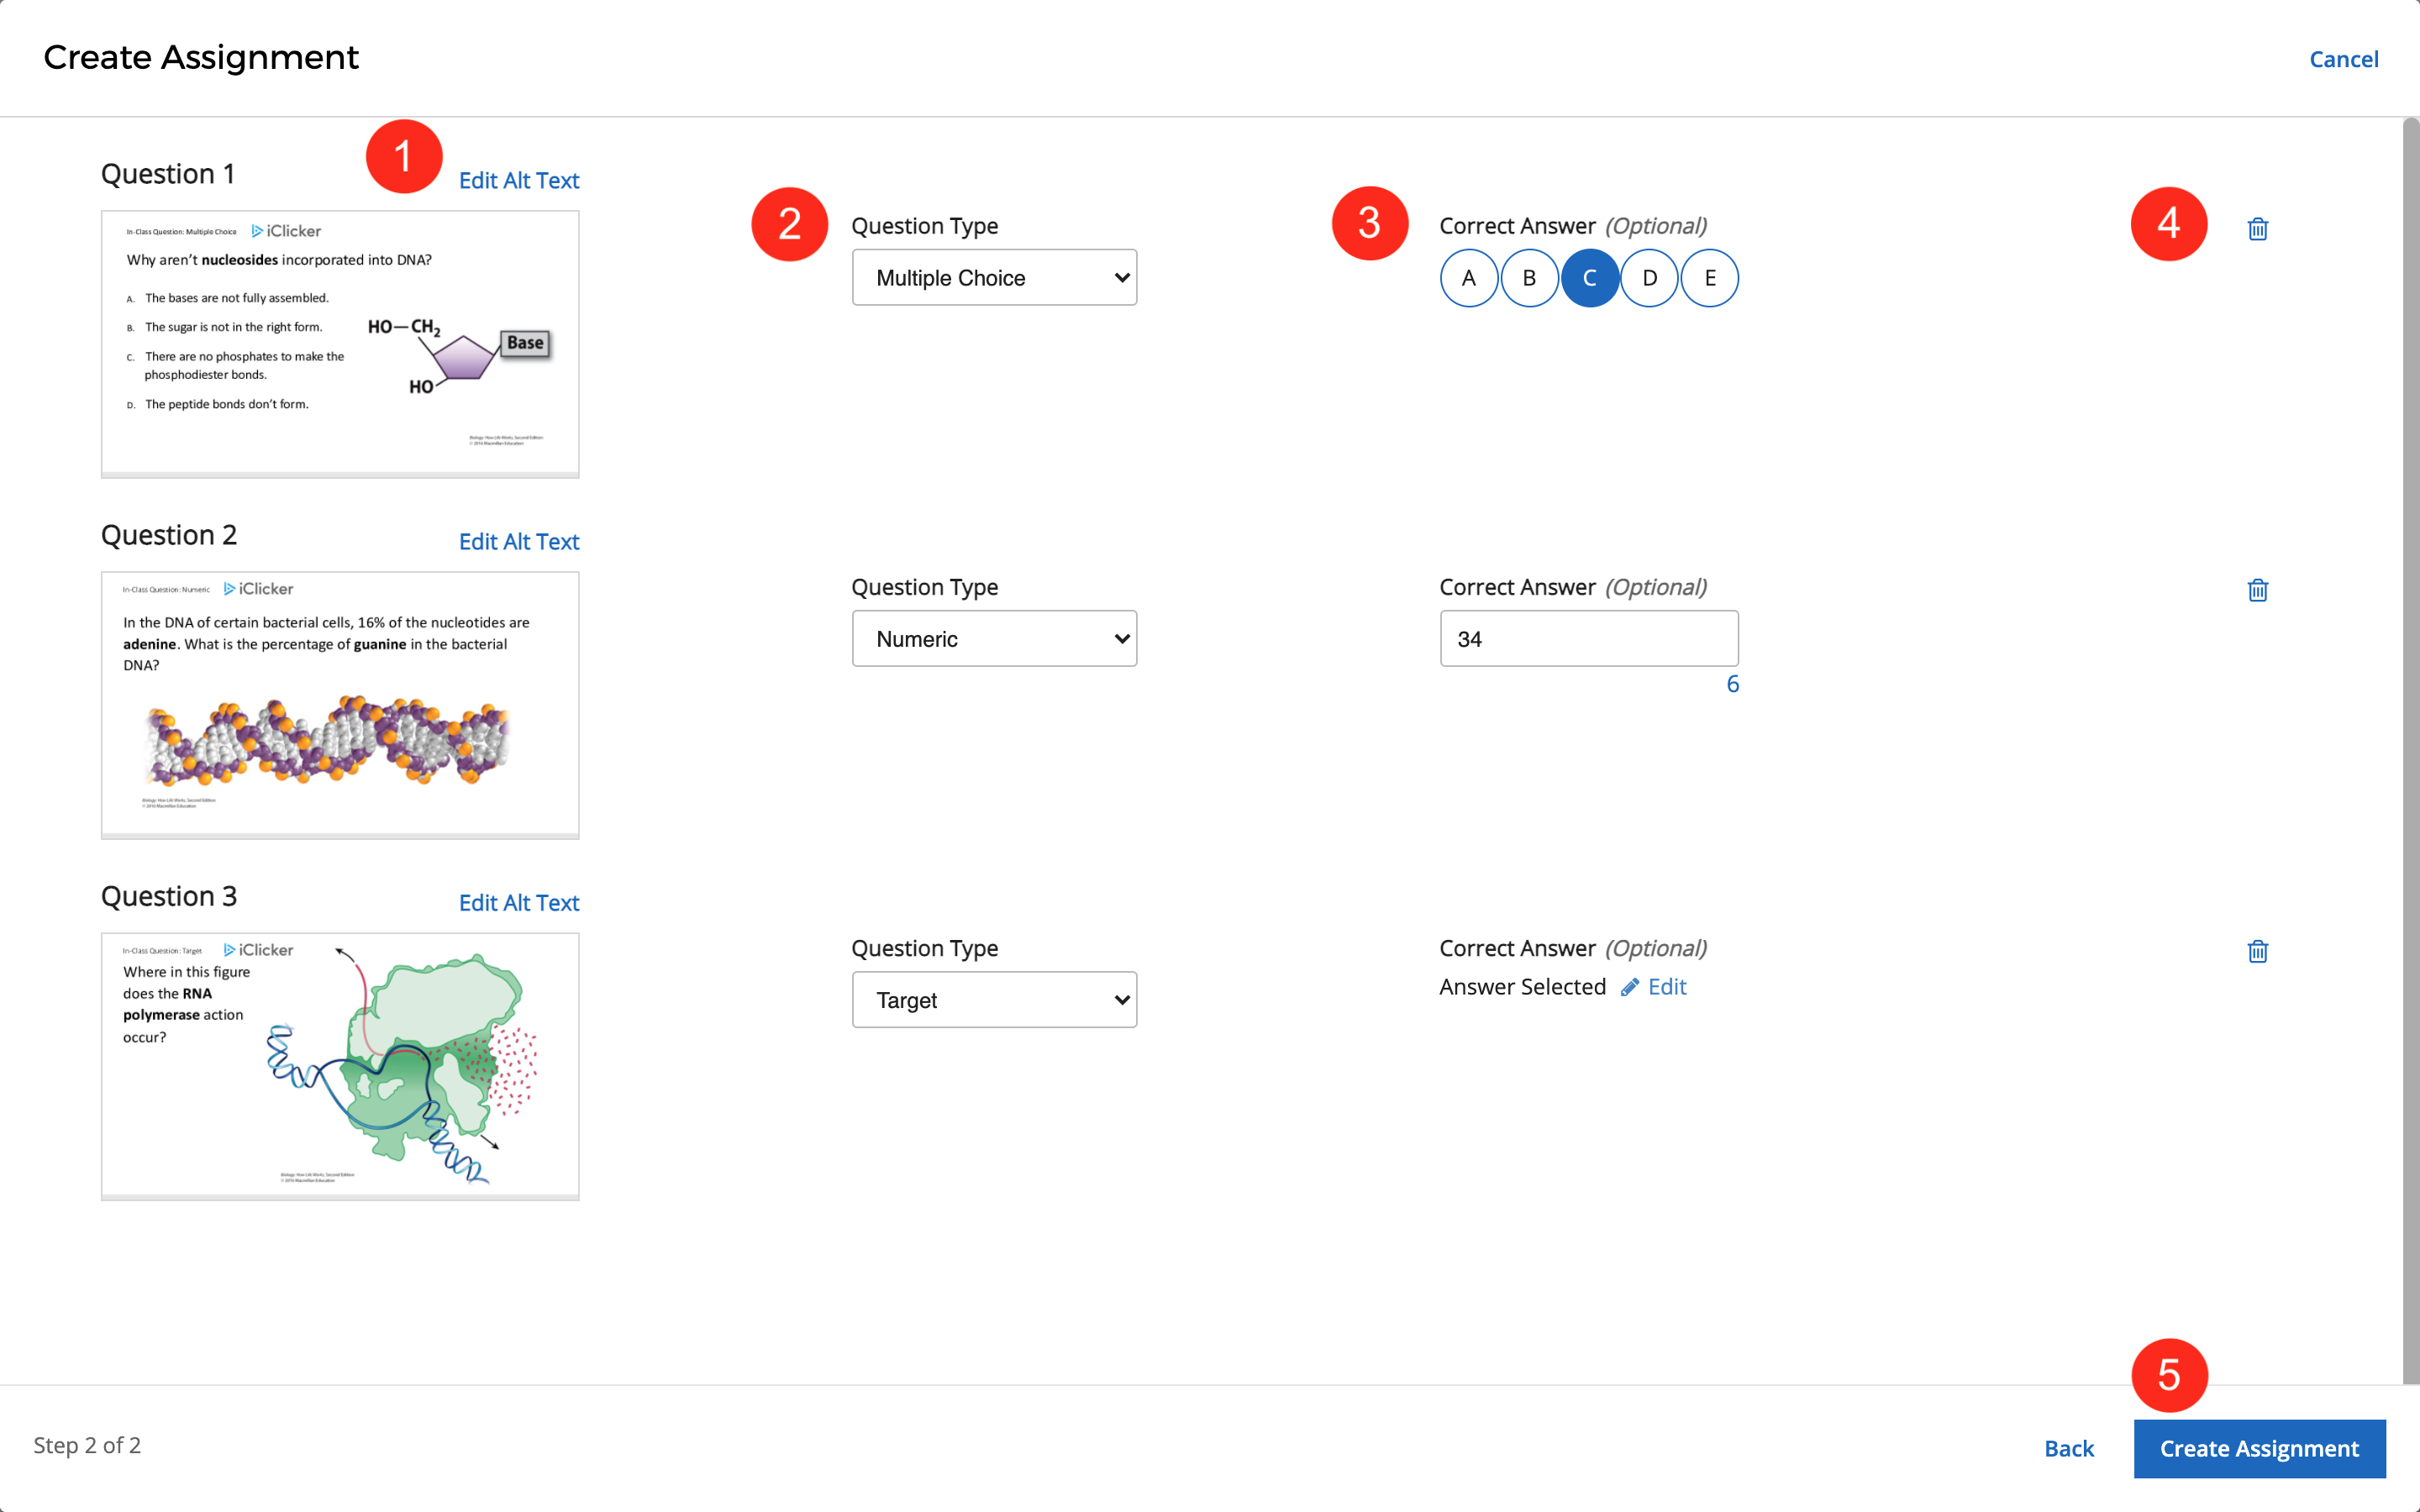Open the Multiple Choice question type dropdown
Viewport: 2420px width, 1512px height.
[x=993, y=277]
